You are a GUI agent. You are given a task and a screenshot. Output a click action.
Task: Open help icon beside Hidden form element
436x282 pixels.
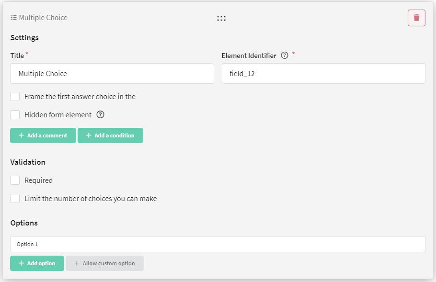pyautogui.click(x=101, y=114)
